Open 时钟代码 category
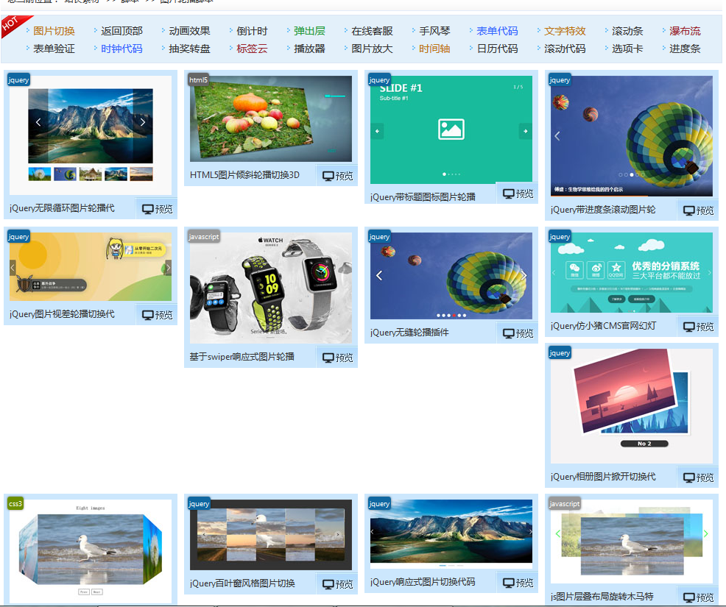Image resolution: width=726 pixels, height=607 pixels. coord(121,49)
